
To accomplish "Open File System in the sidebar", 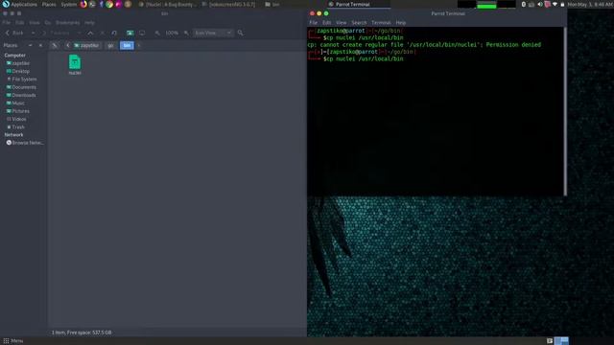I will (21, 79).
